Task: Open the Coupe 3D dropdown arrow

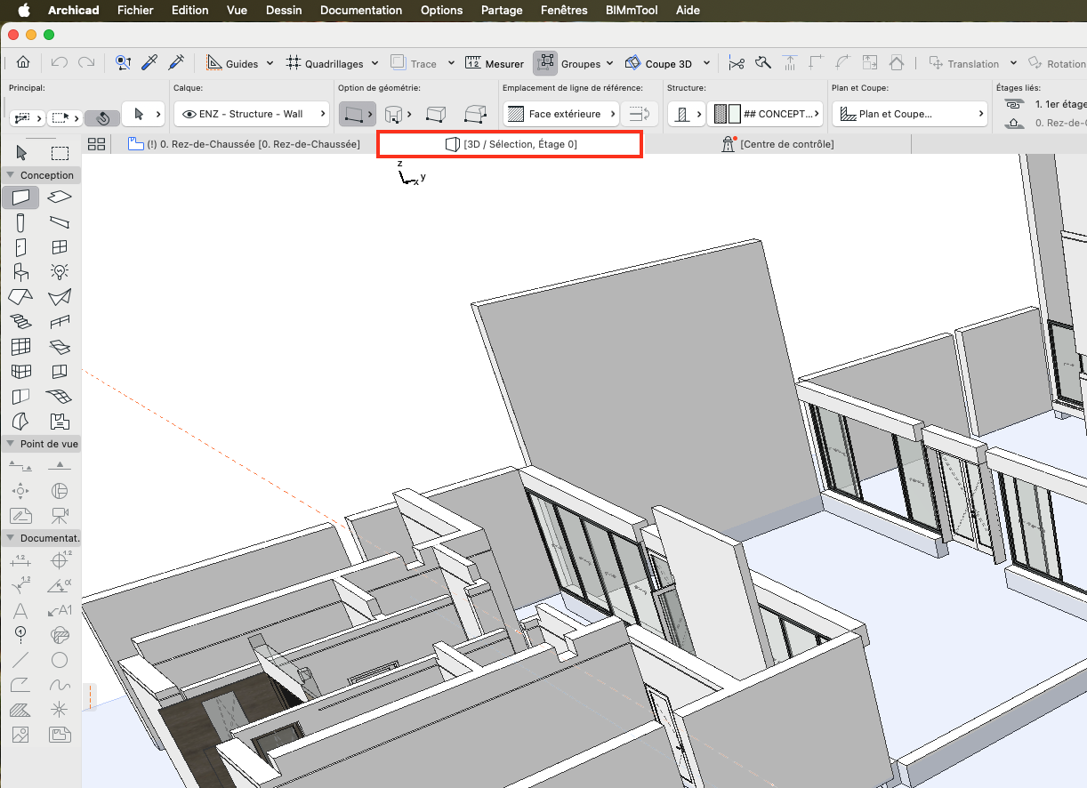Action: pos(706,63)
